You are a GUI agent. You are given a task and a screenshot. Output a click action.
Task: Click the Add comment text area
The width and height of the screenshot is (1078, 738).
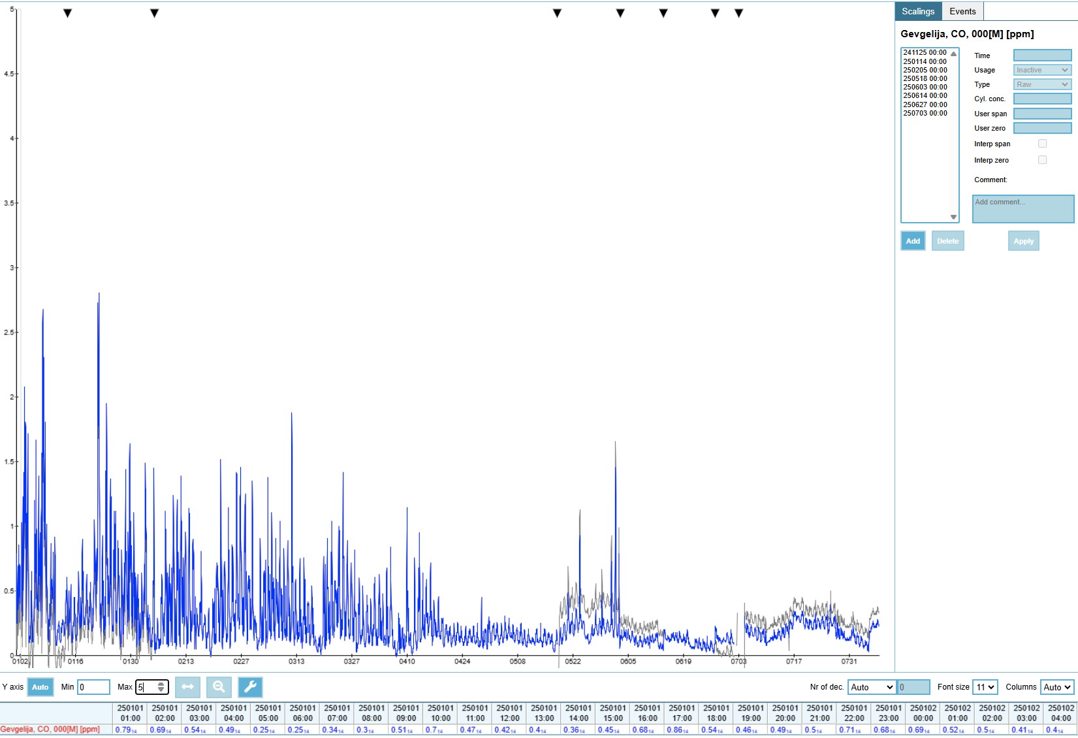point(1023,209)
